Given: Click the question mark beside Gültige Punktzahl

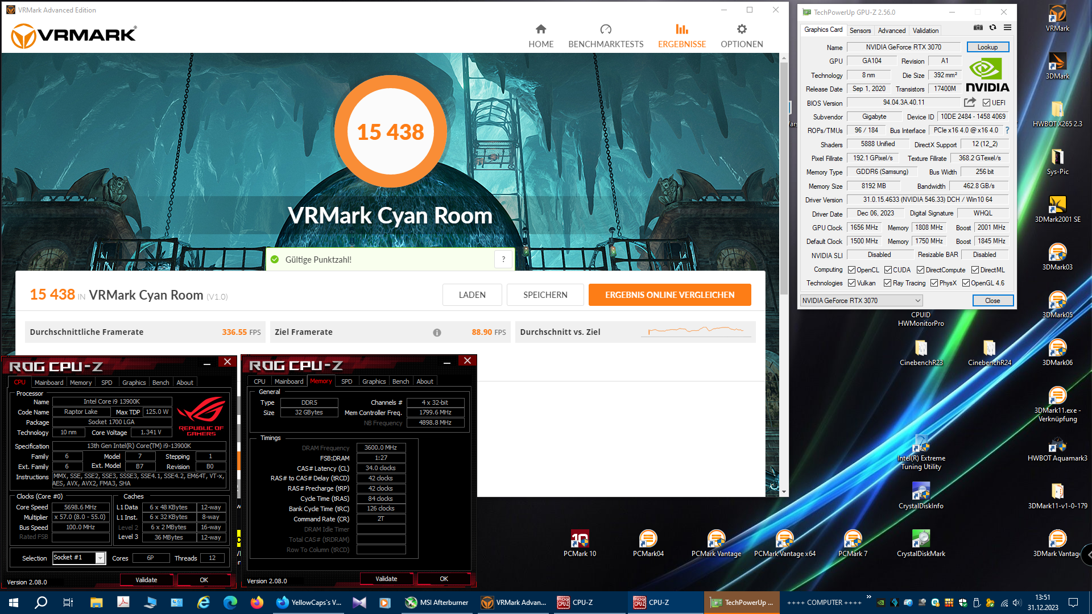Looking at the screenshot, I should pos(503,259).
